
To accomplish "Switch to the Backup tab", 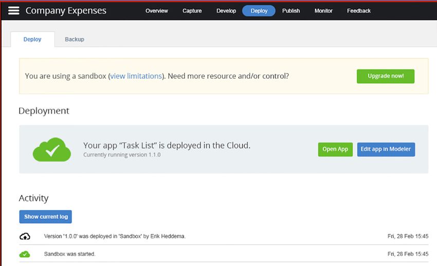I will (75, 39).
